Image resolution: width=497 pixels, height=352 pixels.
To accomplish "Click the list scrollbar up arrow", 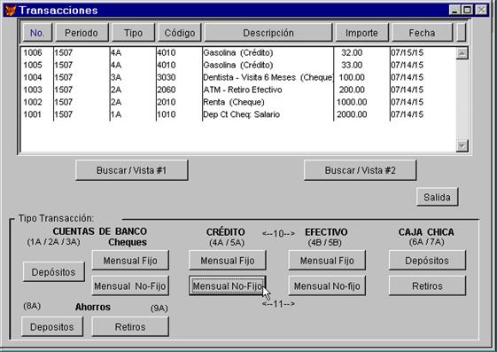I will pyautogui.click(x=462, y=53).
